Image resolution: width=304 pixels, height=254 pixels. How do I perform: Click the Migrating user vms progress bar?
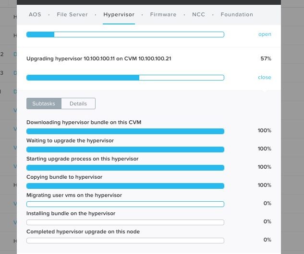125,204
